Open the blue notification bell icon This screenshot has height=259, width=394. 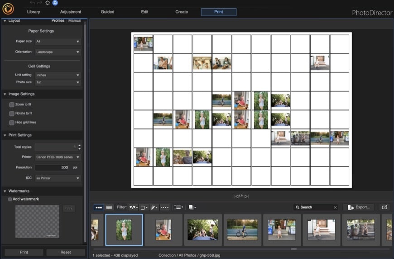click(x=55, y=3)
